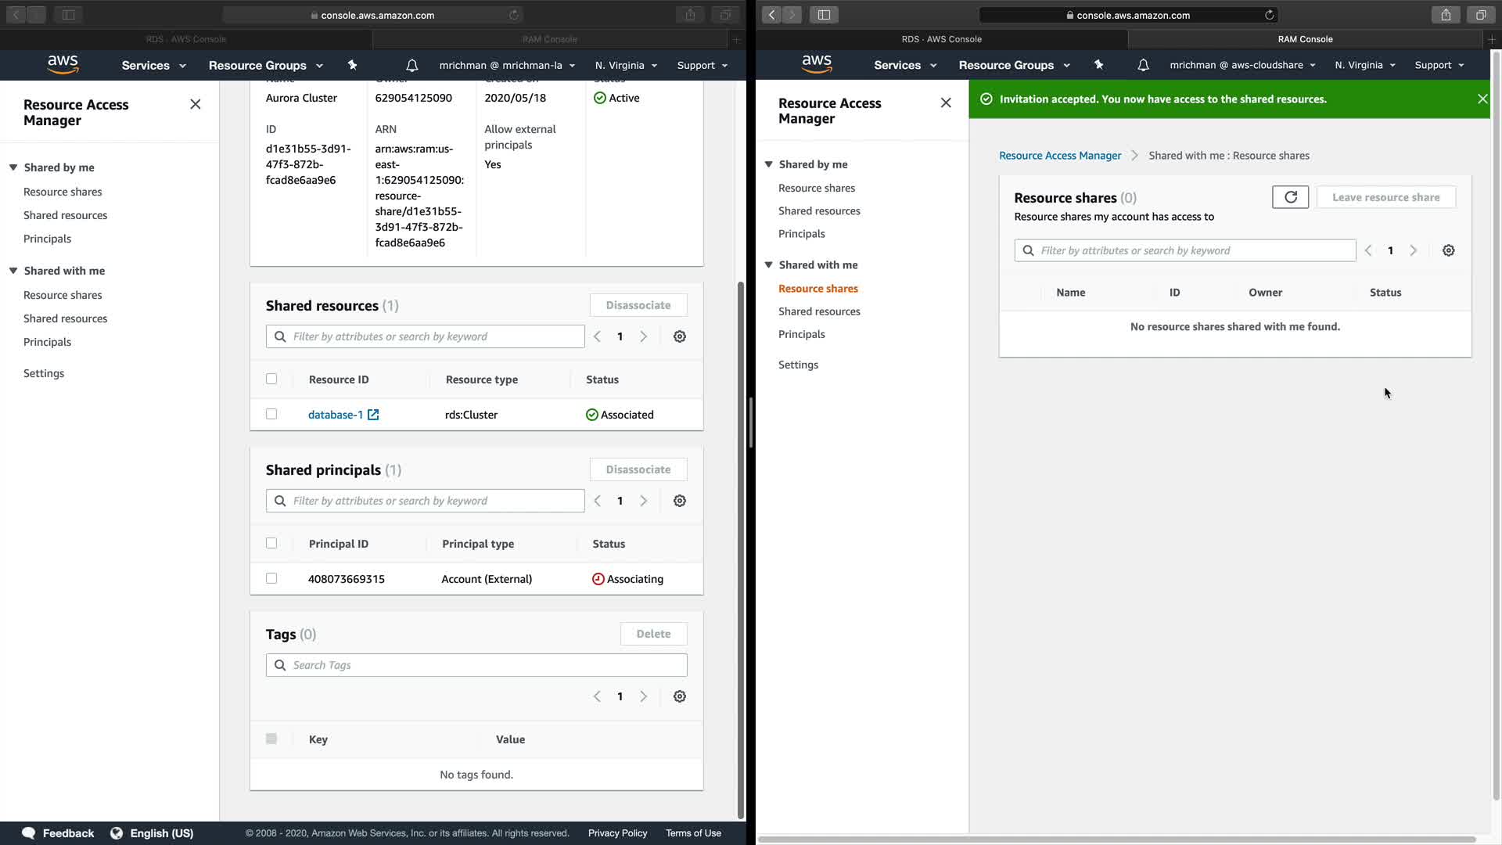Viewport: 1502px width, 845px height.
Task: Toggle select-all checkbox in Shared resources header
Action: pyautogui.click(x=271, y=379)
